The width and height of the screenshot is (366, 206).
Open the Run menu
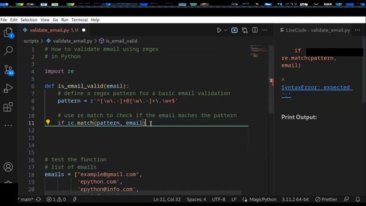tap(65, 20)
